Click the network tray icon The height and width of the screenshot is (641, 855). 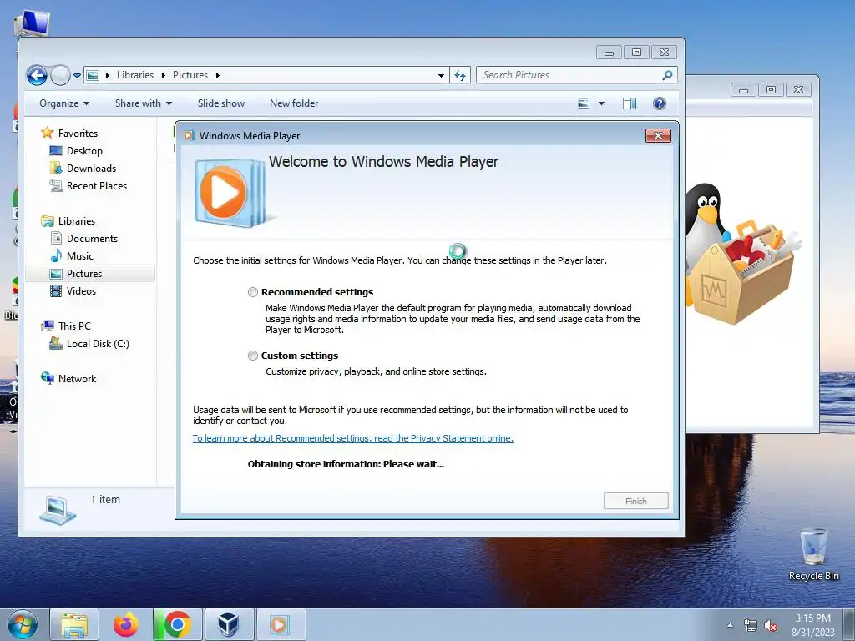[751, 626]
